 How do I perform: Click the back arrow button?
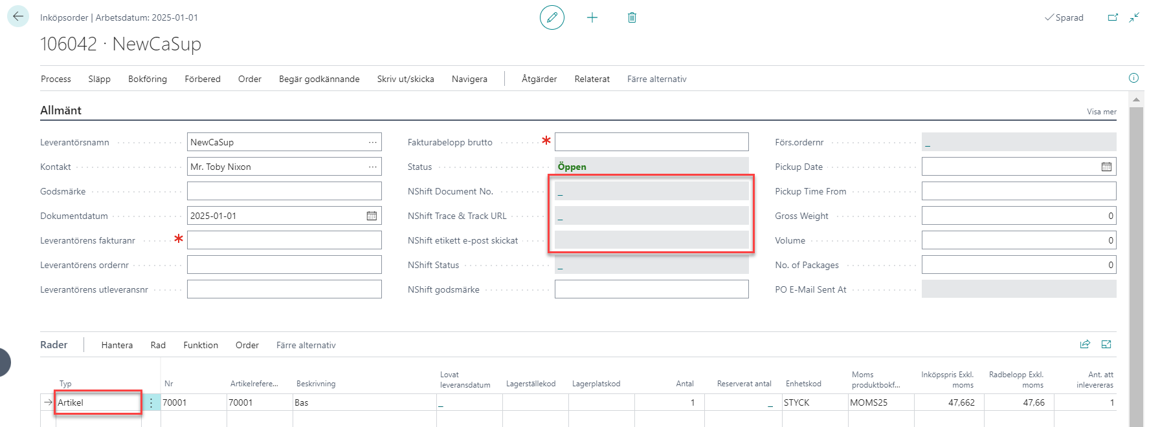coord(18,16)
